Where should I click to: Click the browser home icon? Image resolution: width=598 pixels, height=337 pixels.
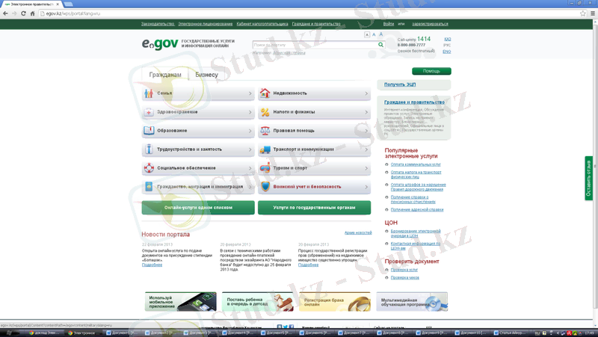point(32,13)
